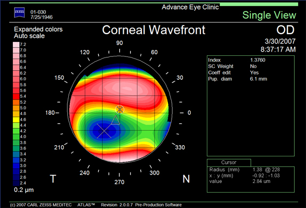Click the T temporal side marker
The width and height of the screenshot is (306, 208).
[53, 179]
